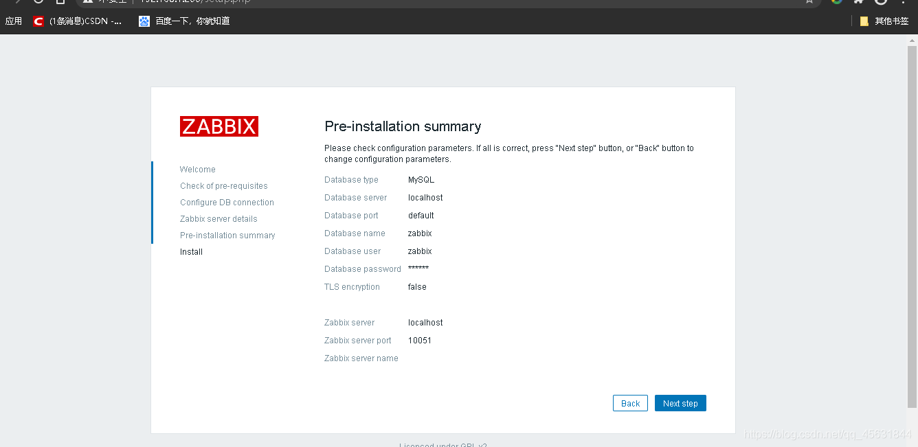
Task: Click the TLS encryption false value
Action: [417, 287]
